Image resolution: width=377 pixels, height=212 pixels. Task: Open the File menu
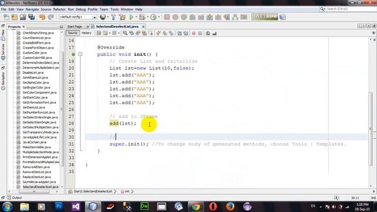pyautogui.click(x=4, y=9)
